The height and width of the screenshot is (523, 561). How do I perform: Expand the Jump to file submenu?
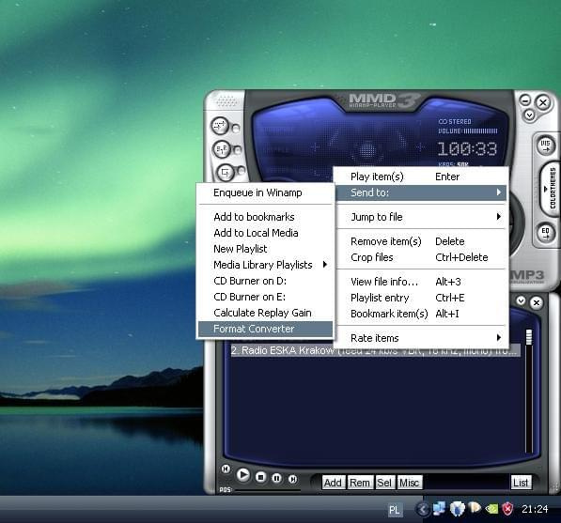tap(422, 217)
